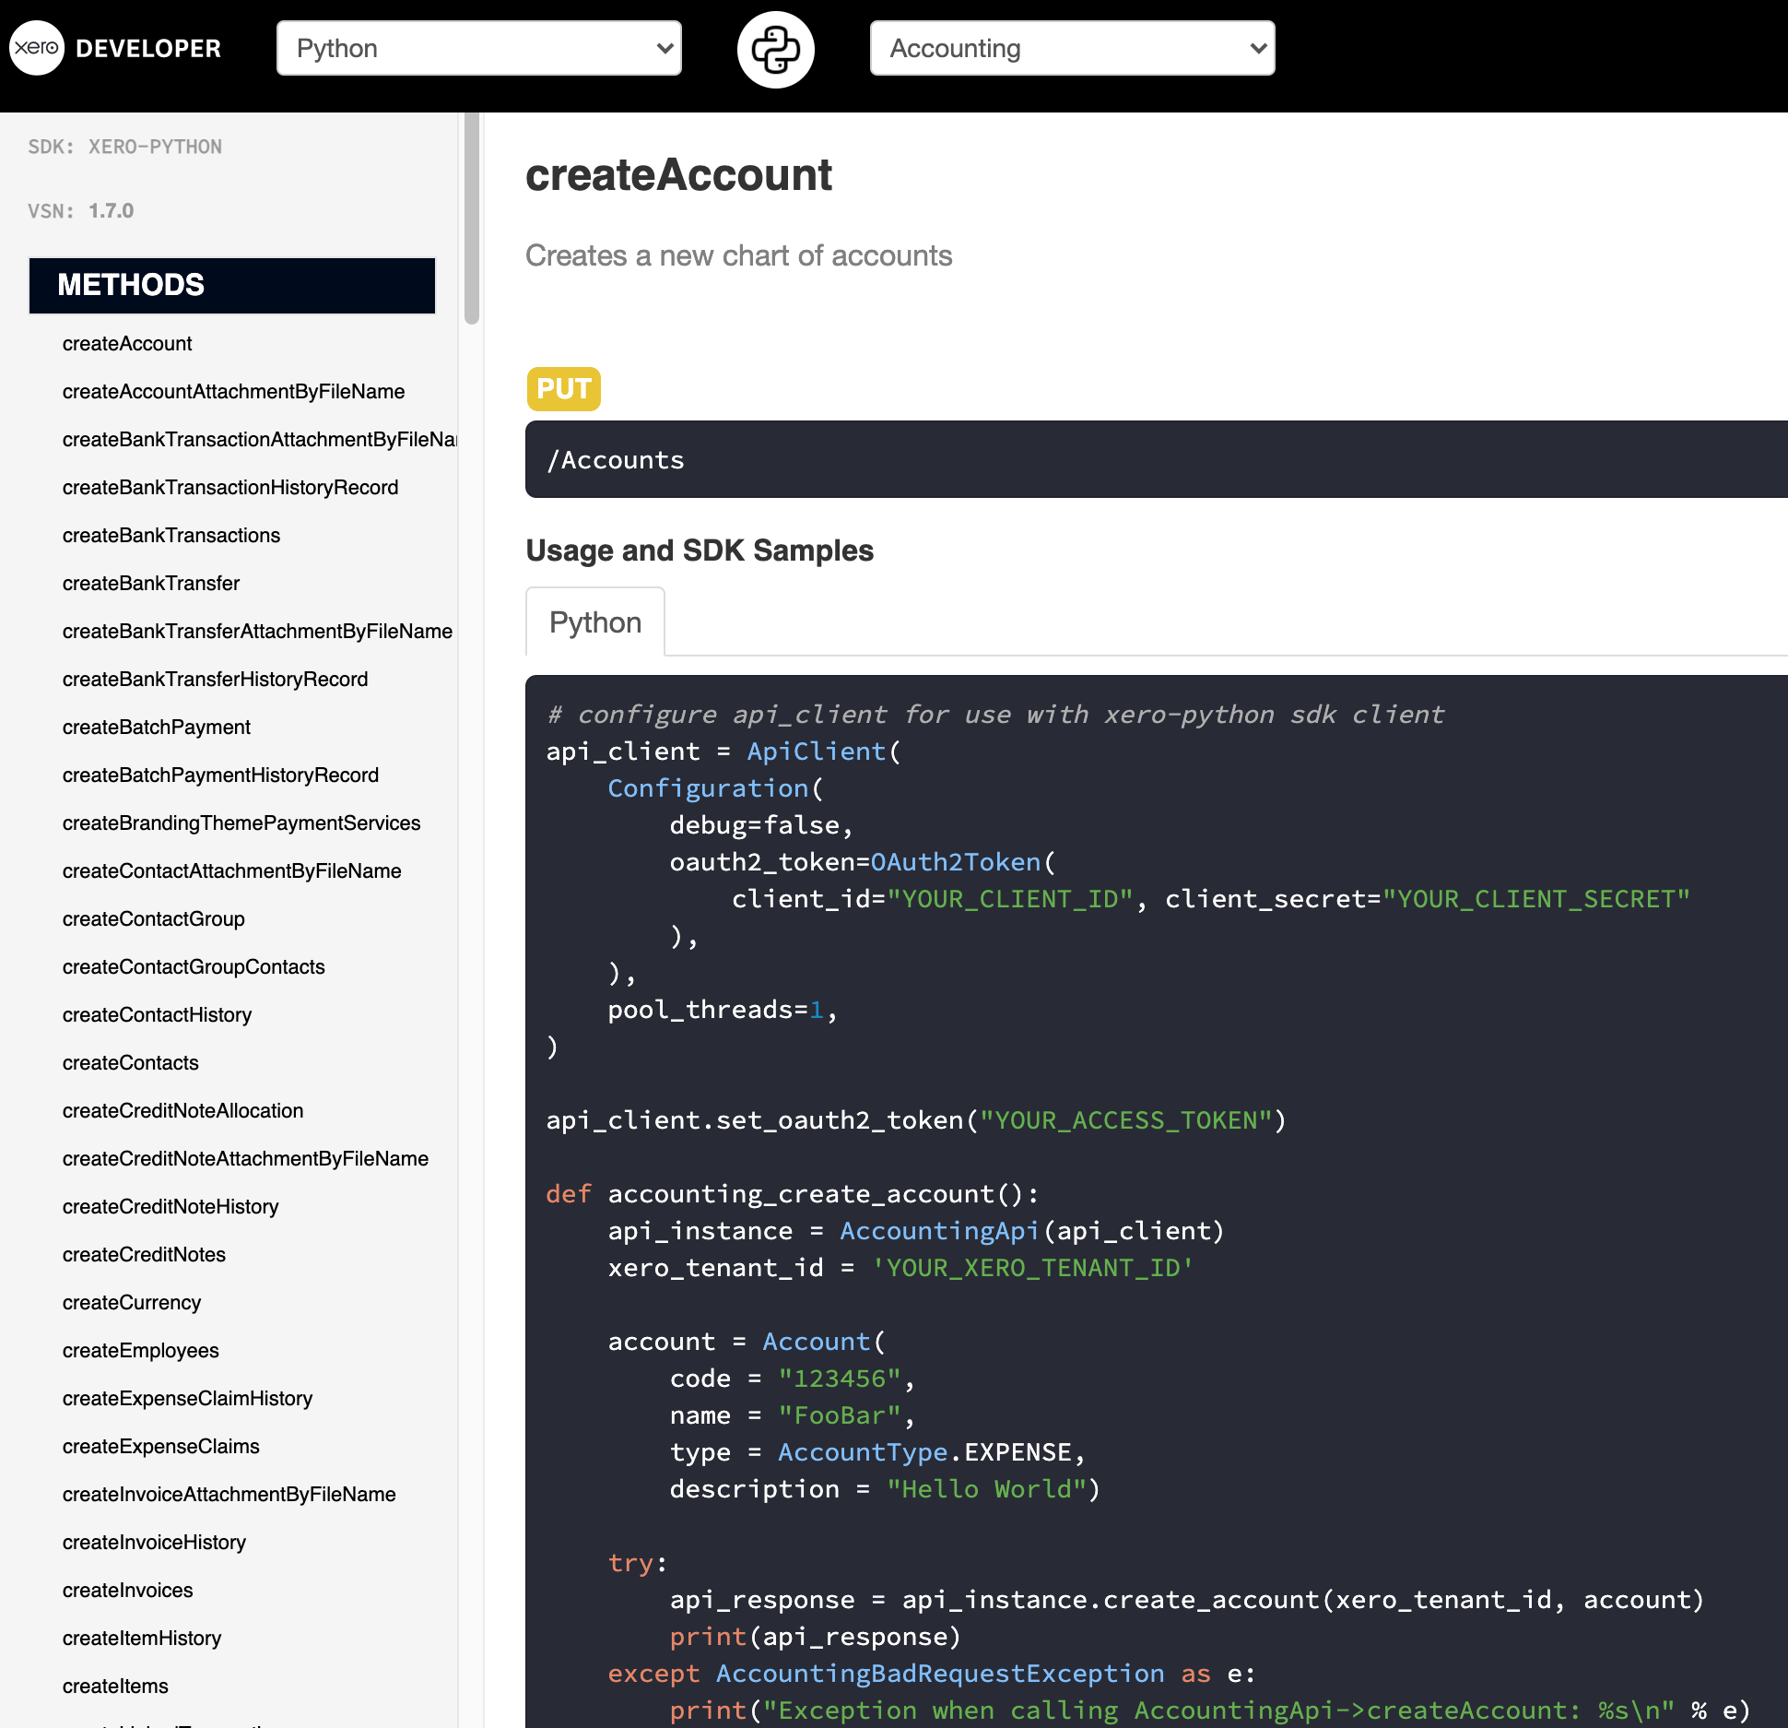Image resolution: width=1788 pixels, height=1728 pixels.
Task: Click the yellow PUT method badge
Action: pos(563,389)
